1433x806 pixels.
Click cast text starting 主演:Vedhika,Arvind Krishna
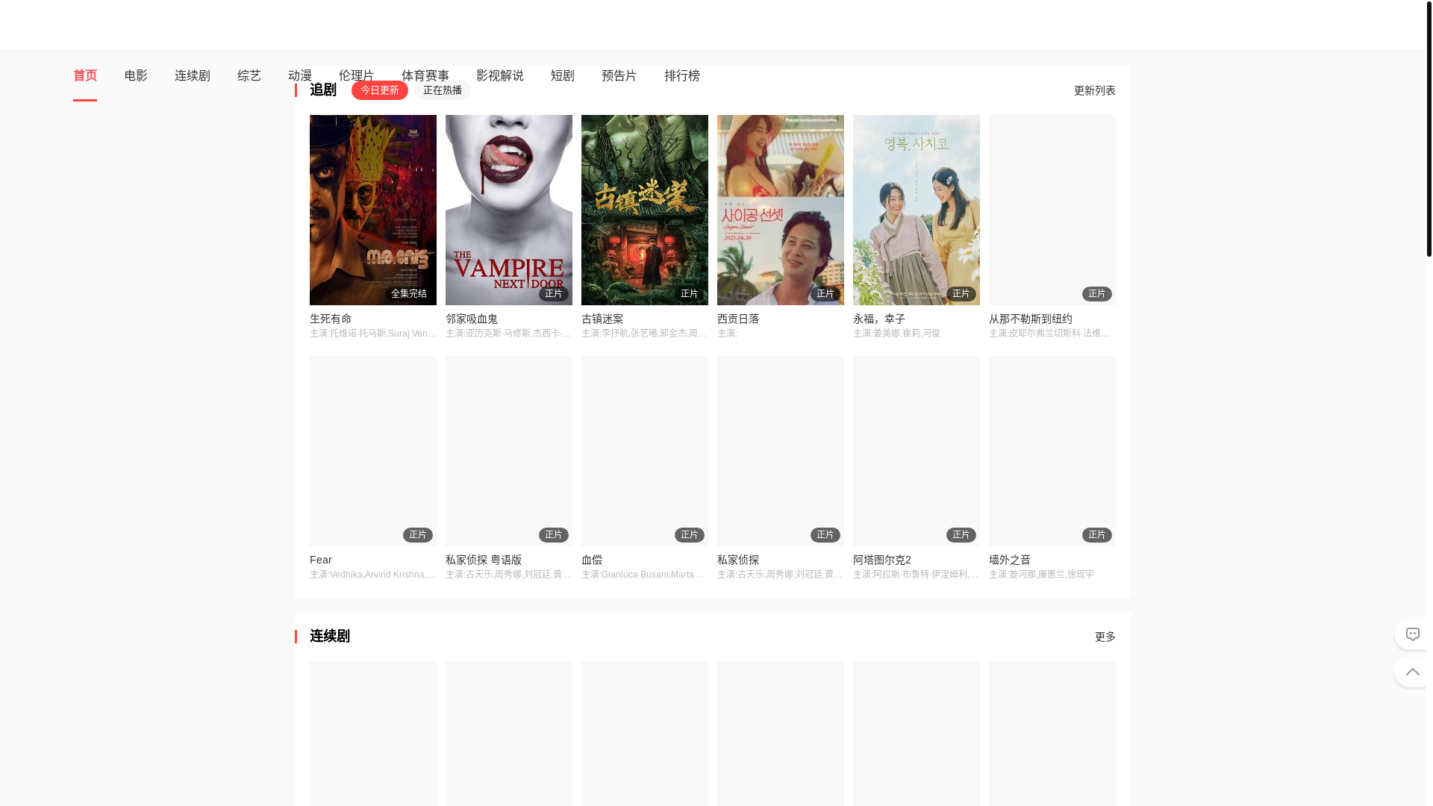pyautogui.click(x=373, y=575)
